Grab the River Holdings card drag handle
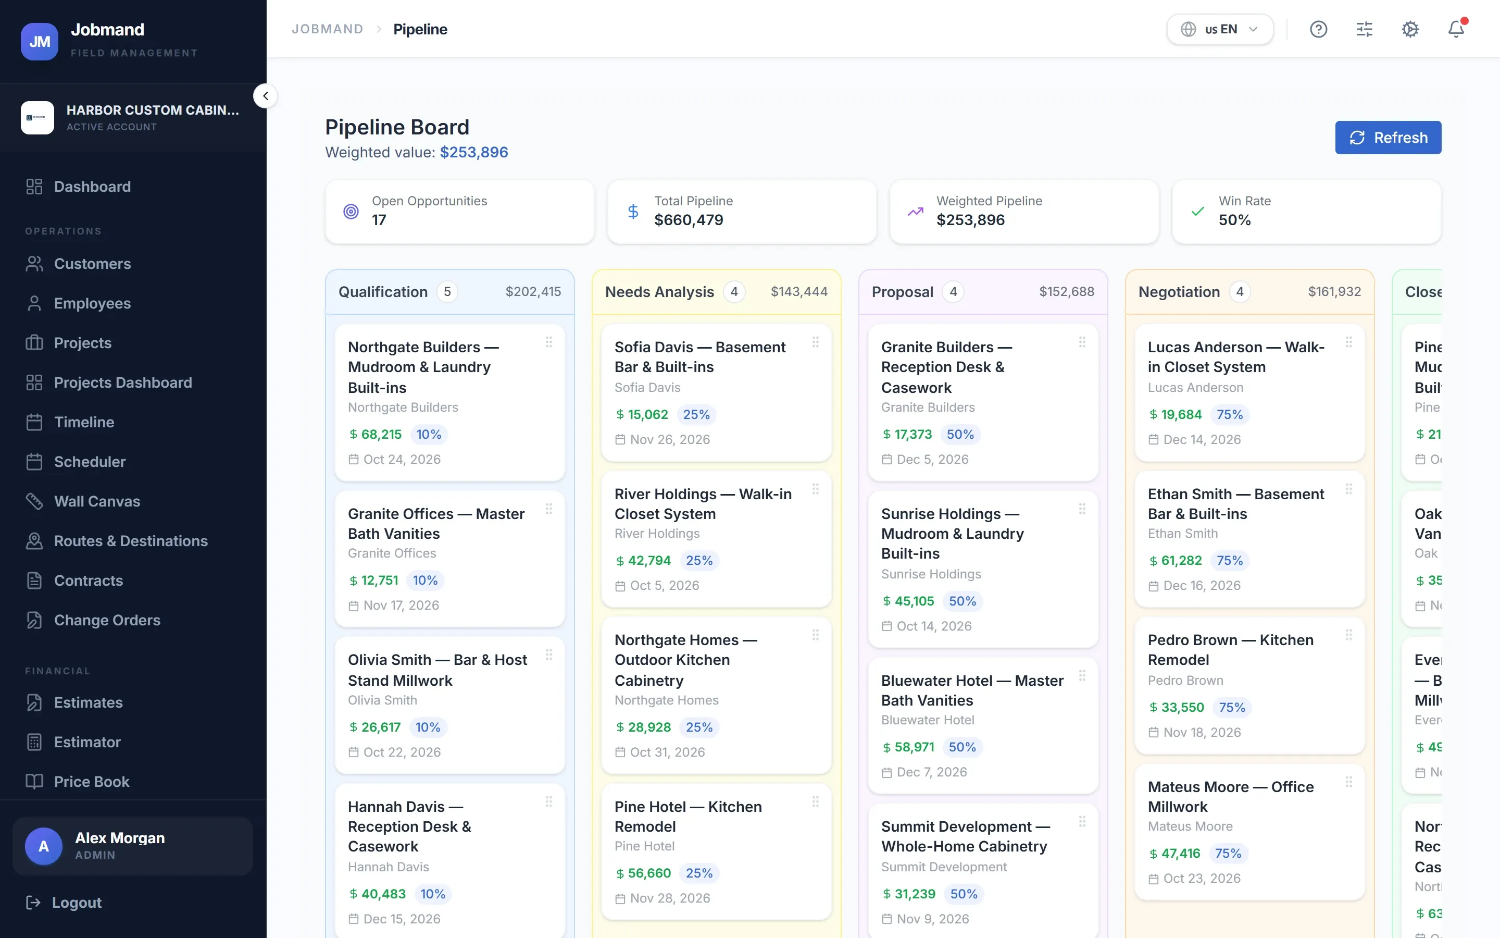 [x=815, y=489]
